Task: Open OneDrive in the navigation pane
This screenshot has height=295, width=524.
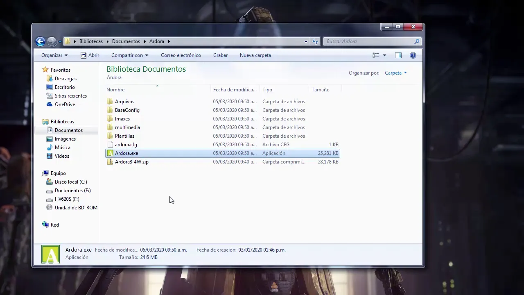Action: tap(65, 104)
